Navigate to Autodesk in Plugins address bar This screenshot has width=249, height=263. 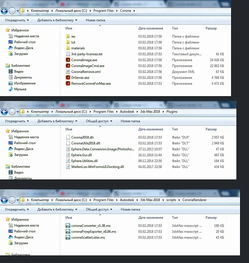(x=127, y=112)
